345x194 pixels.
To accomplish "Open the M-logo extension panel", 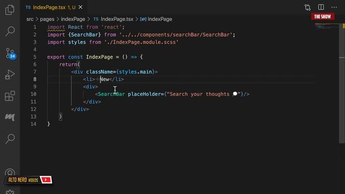I will (x=10, y=117).
